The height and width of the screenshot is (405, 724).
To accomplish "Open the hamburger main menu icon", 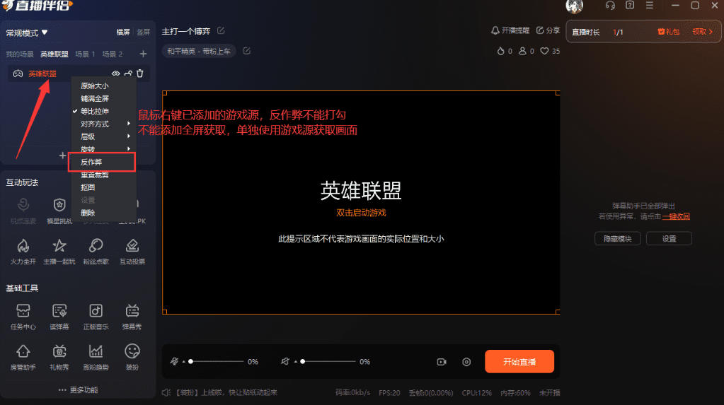I will coord(649,5).
